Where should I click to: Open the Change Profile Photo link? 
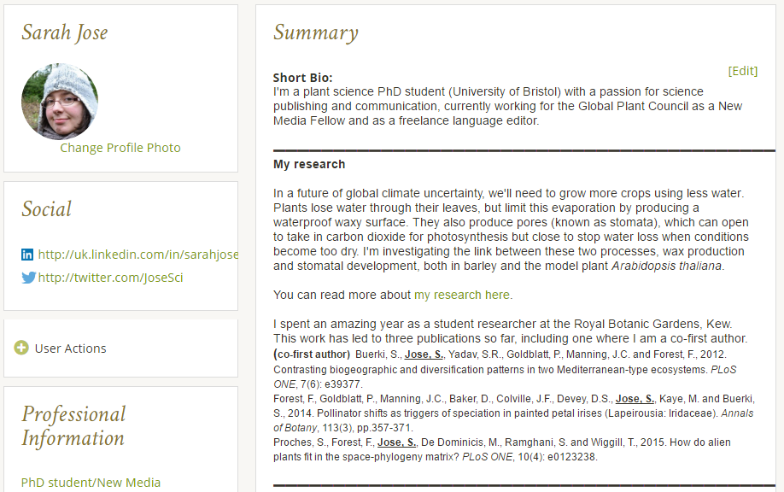click(120, 148)
